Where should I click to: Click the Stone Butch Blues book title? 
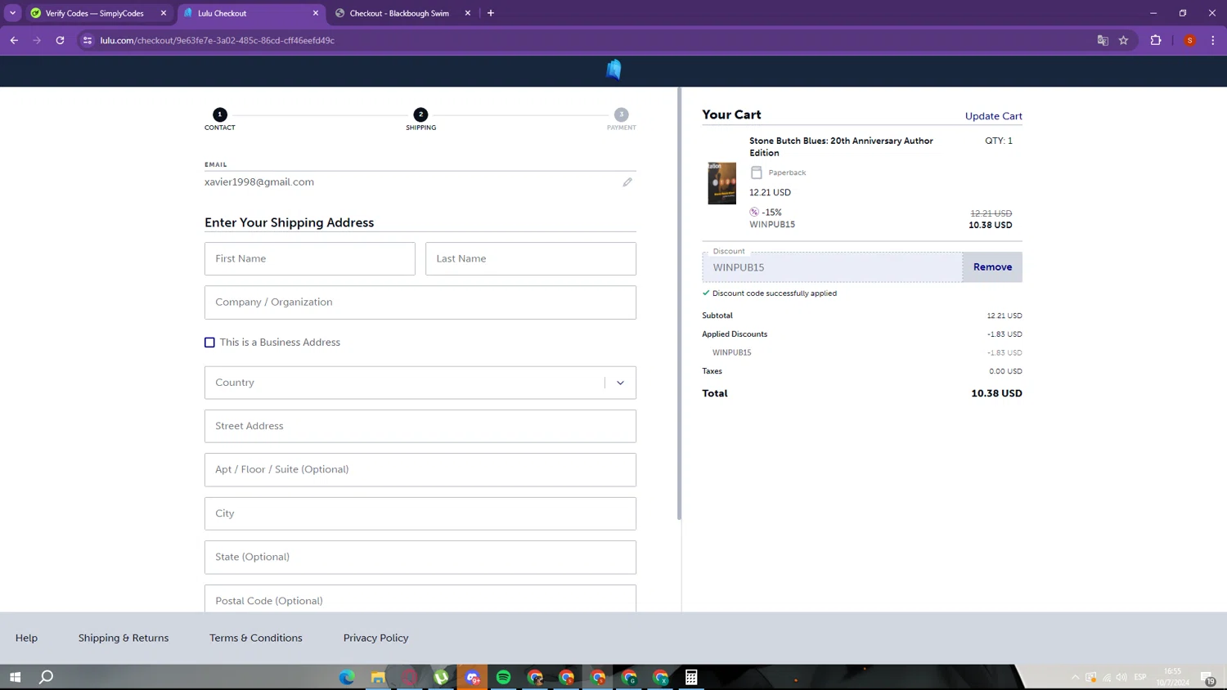pos(841,146)
